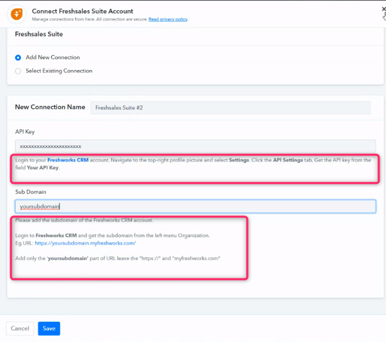Click the bold 'Your API Key' help text
This screenshot has height=342, width=386.
[43, 168]
